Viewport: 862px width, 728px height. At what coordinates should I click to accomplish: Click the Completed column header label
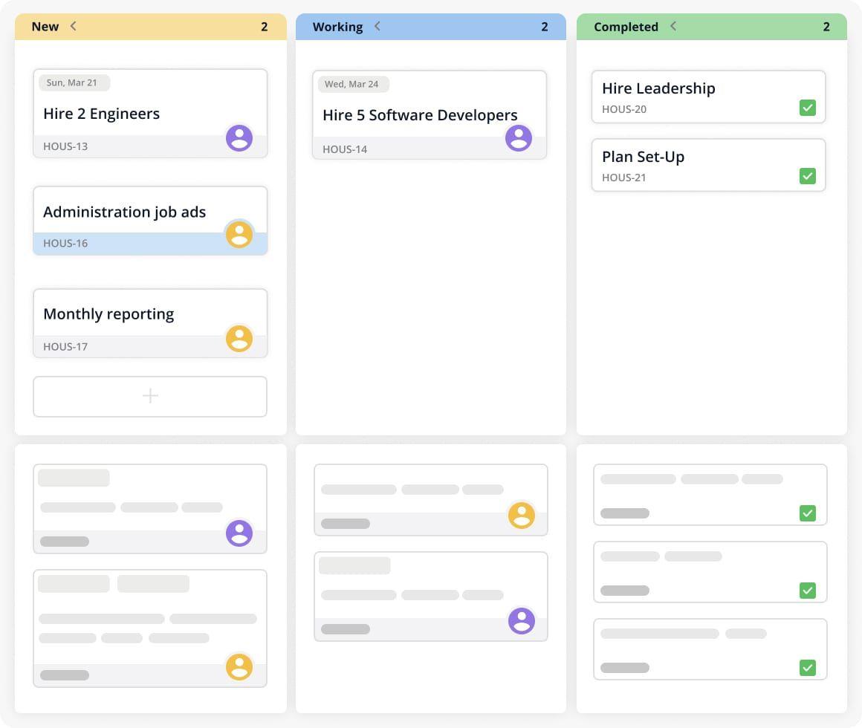pos(626,27)
